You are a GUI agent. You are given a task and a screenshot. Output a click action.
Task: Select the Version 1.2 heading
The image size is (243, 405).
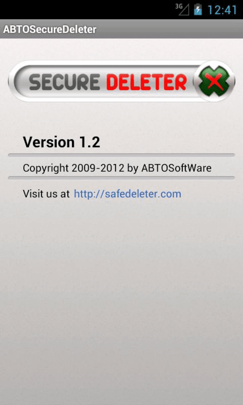click(x=62, y=142)
